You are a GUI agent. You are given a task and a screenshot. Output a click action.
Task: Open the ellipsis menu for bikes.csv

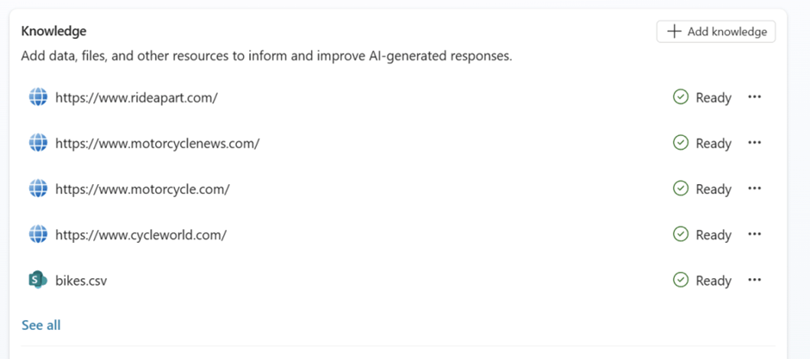pos(755,280)
